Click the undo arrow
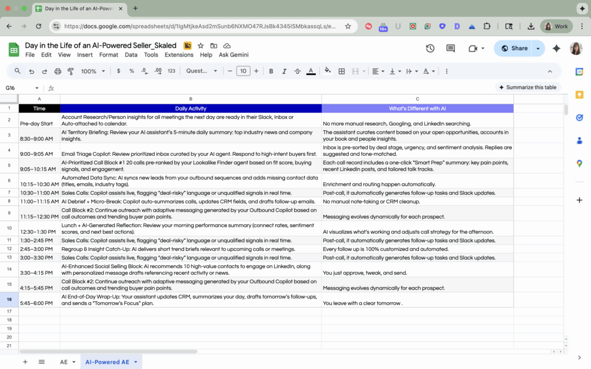This screenshot has height=369, width=591. [31, 71]
